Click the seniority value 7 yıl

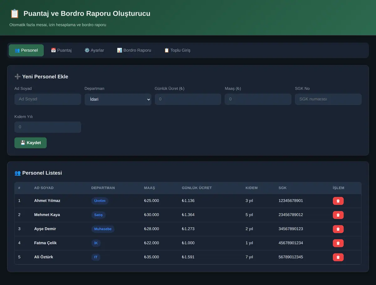pos(249,257)
